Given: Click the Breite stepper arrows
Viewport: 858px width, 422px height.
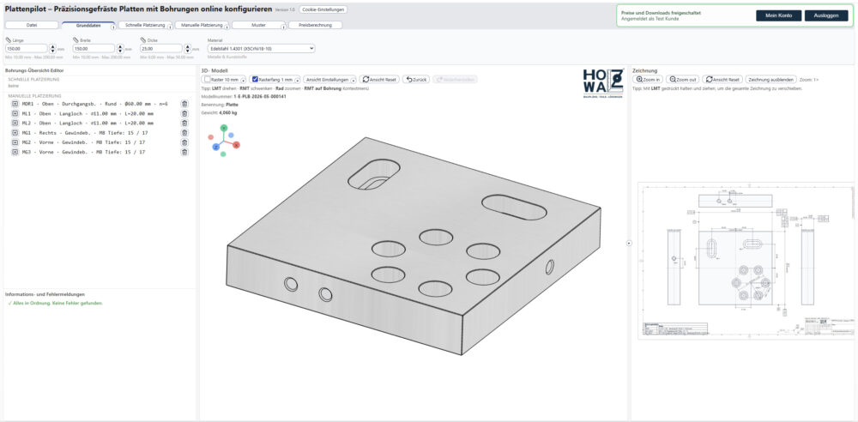Looking at the screenshot, I should (120, 49).
